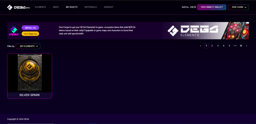Go to next page arrow
The image size is (256, 124).
click(246, 46)
